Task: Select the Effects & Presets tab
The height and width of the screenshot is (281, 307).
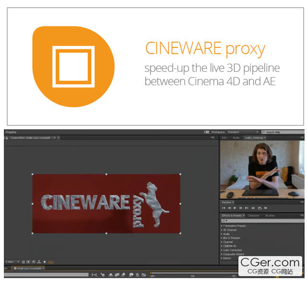Action: (x=232, y=215)
